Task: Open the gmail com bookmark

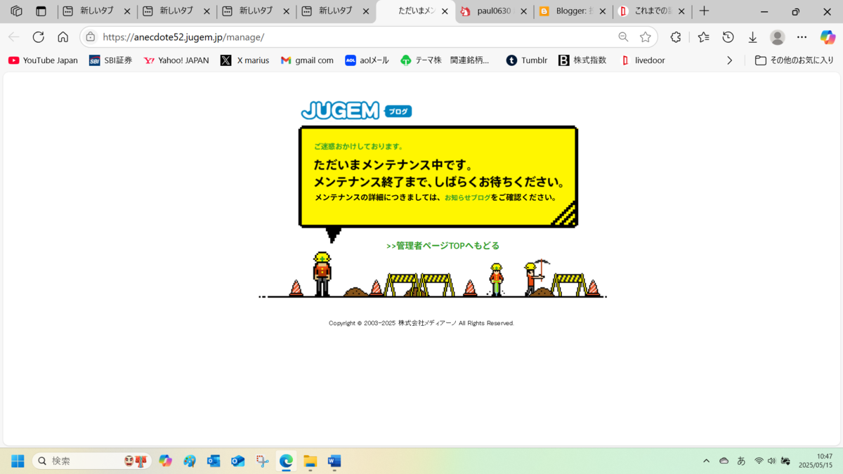Action: (x=307, y=60)
